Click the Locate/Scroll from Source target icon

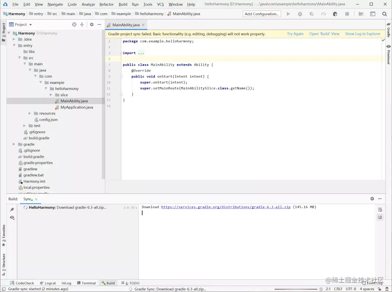coord(74,24)
